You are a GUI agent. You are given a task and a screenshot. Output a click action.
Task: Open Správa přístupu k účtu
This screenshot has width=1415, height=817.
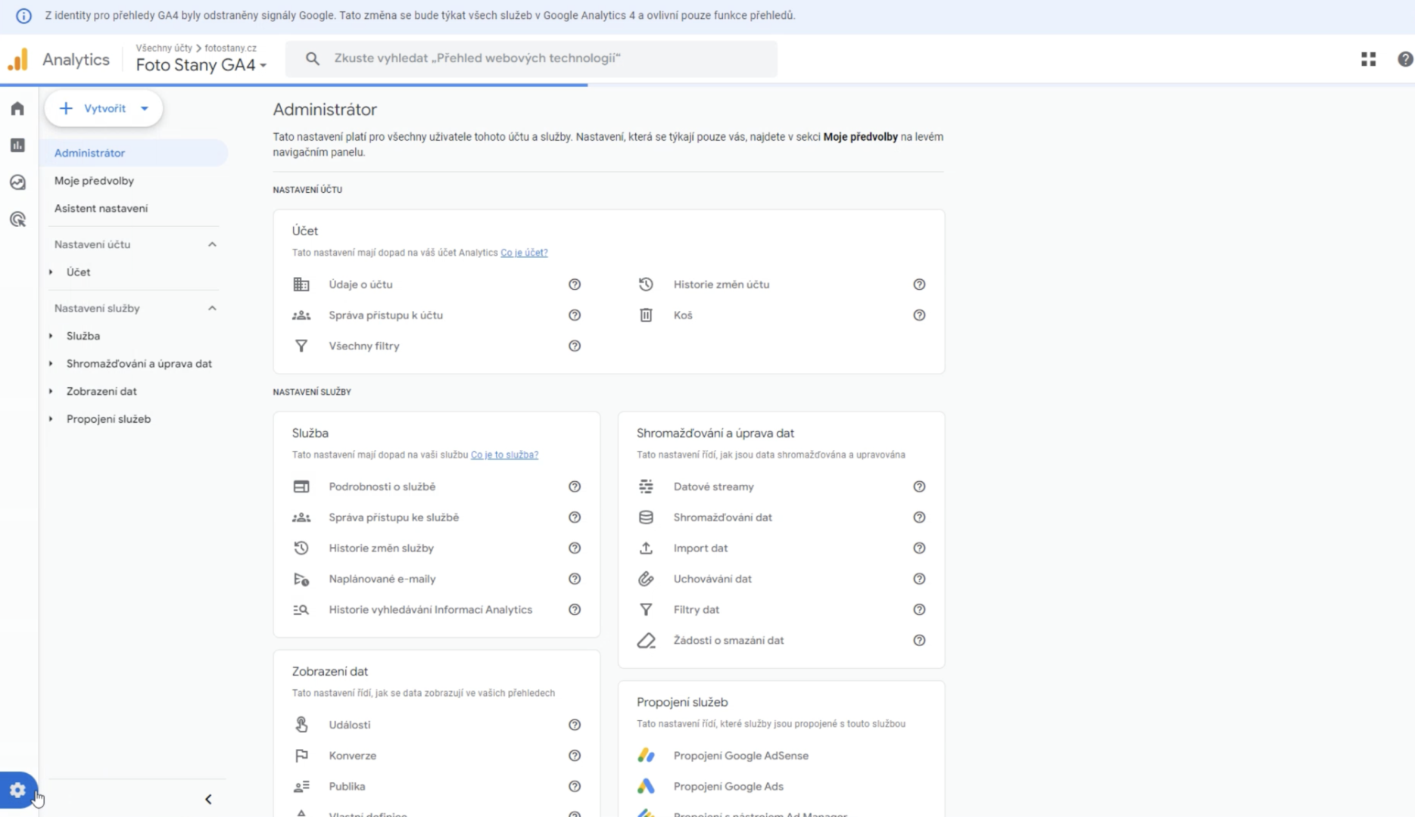(385, 315)
